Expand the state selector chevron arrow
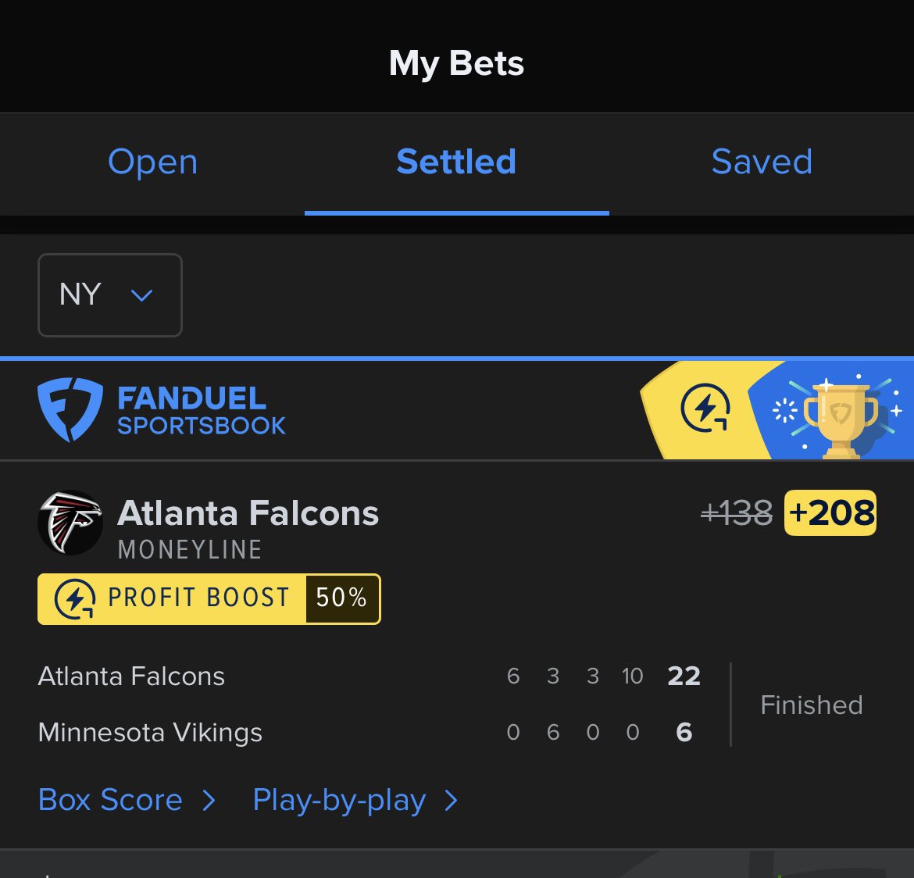914x878 pixels. pyautogui.click(x=141, y=295)
